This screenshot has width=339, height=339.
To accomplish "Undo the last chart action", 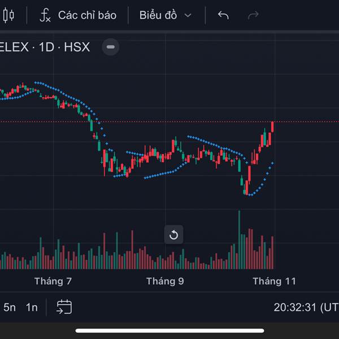I will pos(223,15).
